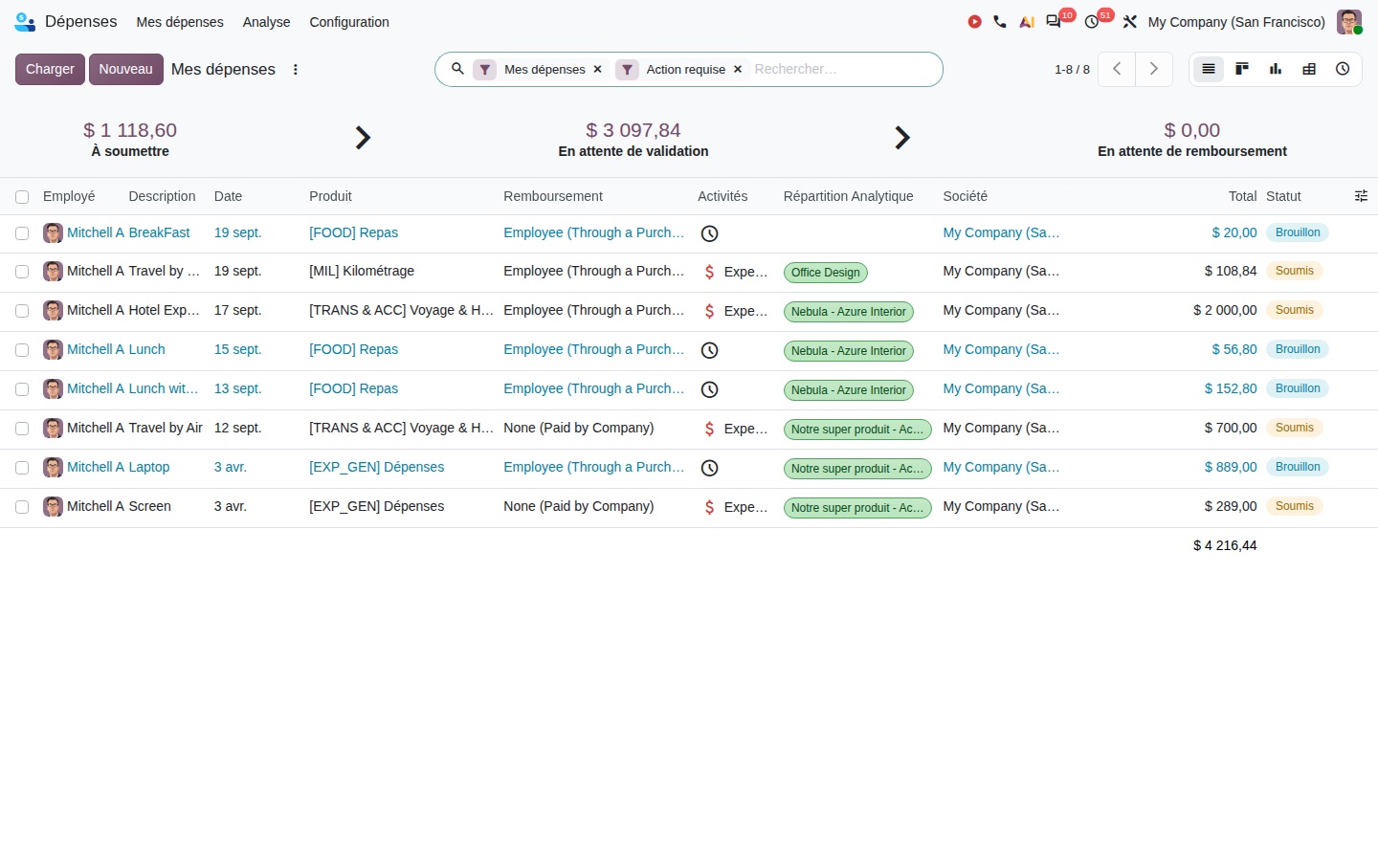
Task: Filter by En attente de validation total
Action: pyautogui.click(x=633, y=130)
